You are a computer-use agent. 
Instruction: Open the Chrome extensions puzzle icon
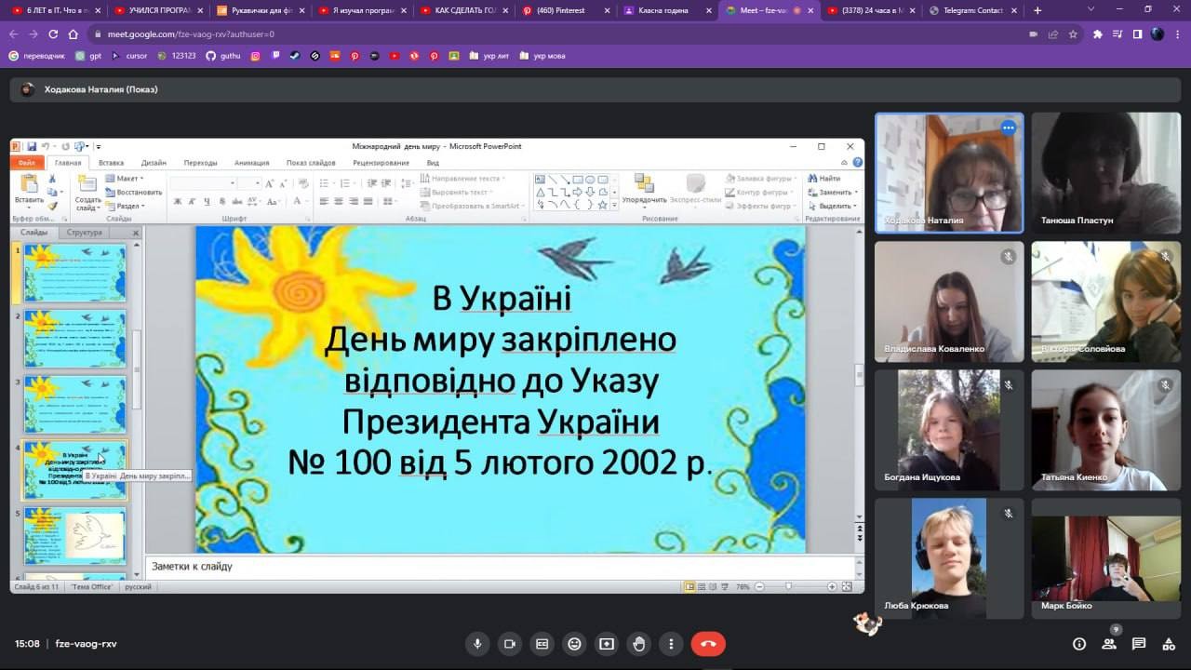click(1097, 34)
